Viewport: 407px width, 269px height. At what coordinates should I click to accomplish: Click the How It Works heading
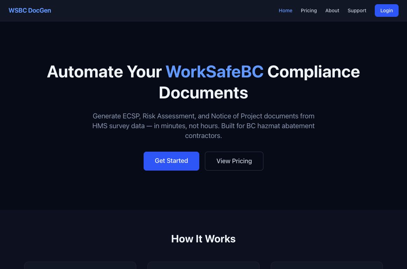[x=203, y=239]
